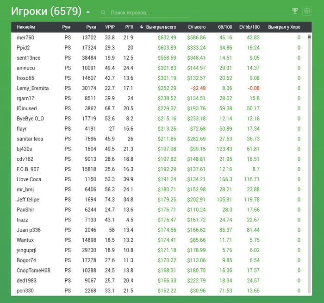This screenshot has width=324, height=303.
Task: Click the magnifier search icon
Action: [x=103, y=13]
